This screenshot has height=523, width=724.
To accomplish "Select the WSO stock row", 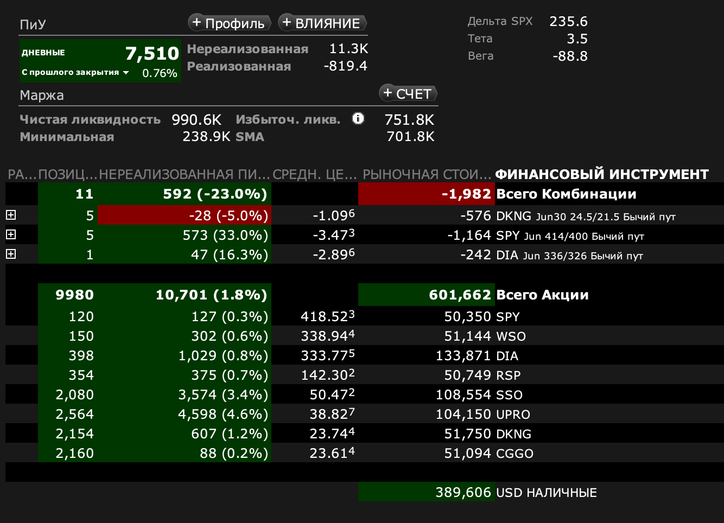I will coord(364,336).
